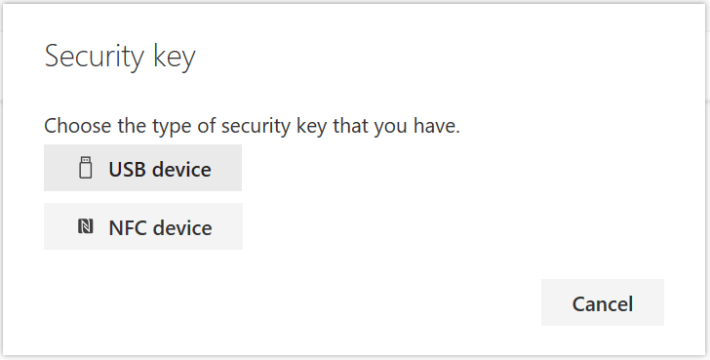
Task: Click the word "key" in the dialog title
Action: coord(175,59)
